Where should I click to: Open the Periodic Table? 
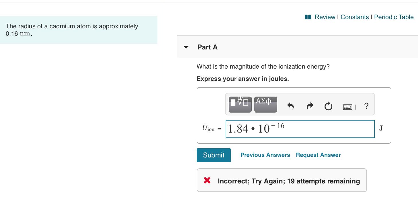click(x=394, y=17)
